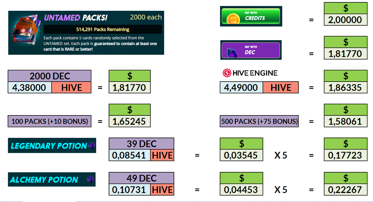
Task: Select the "39 DEC" header cell
Action: pos(141,144)
